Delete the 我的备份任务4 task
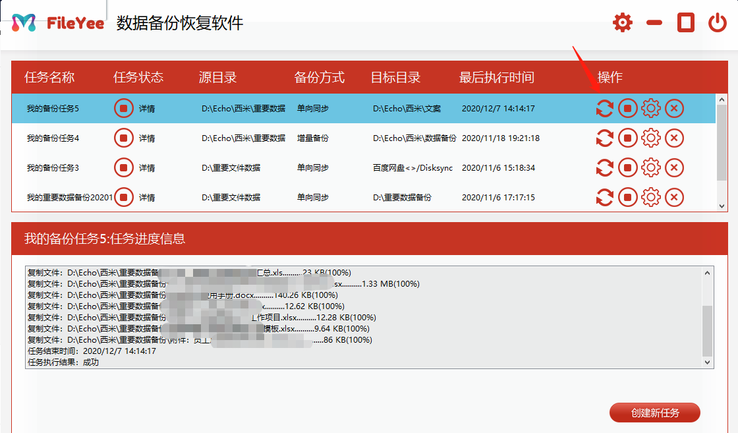Viewport: 738px width, 433px height. [673, 138]
